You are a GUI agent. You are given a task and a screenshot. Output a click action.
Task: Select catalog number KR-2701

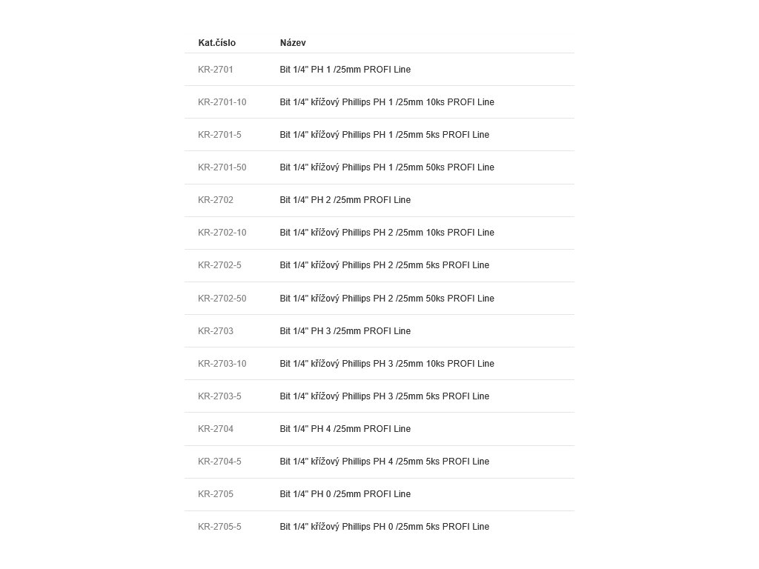(216, 70)
